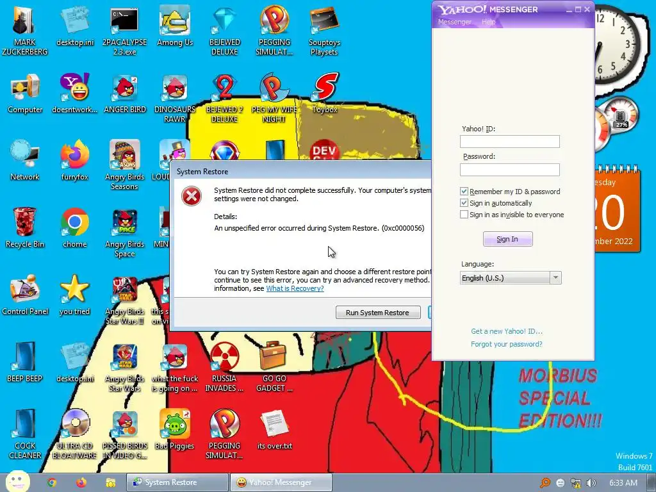Open the volume speaker tray icon
Viewport: 656px width, 492px height.
point(591,483)
